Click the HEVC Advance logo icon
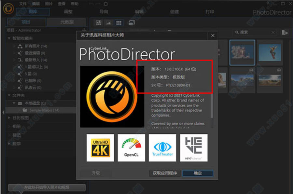This screenshot has height=194, width=293. (x=194, y=147)
